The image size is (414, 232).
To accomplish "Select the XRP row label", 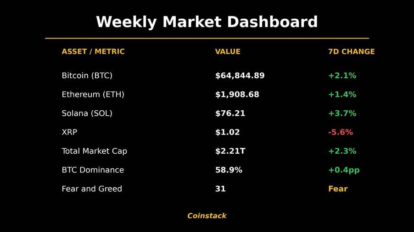I will tap(69, 132).
